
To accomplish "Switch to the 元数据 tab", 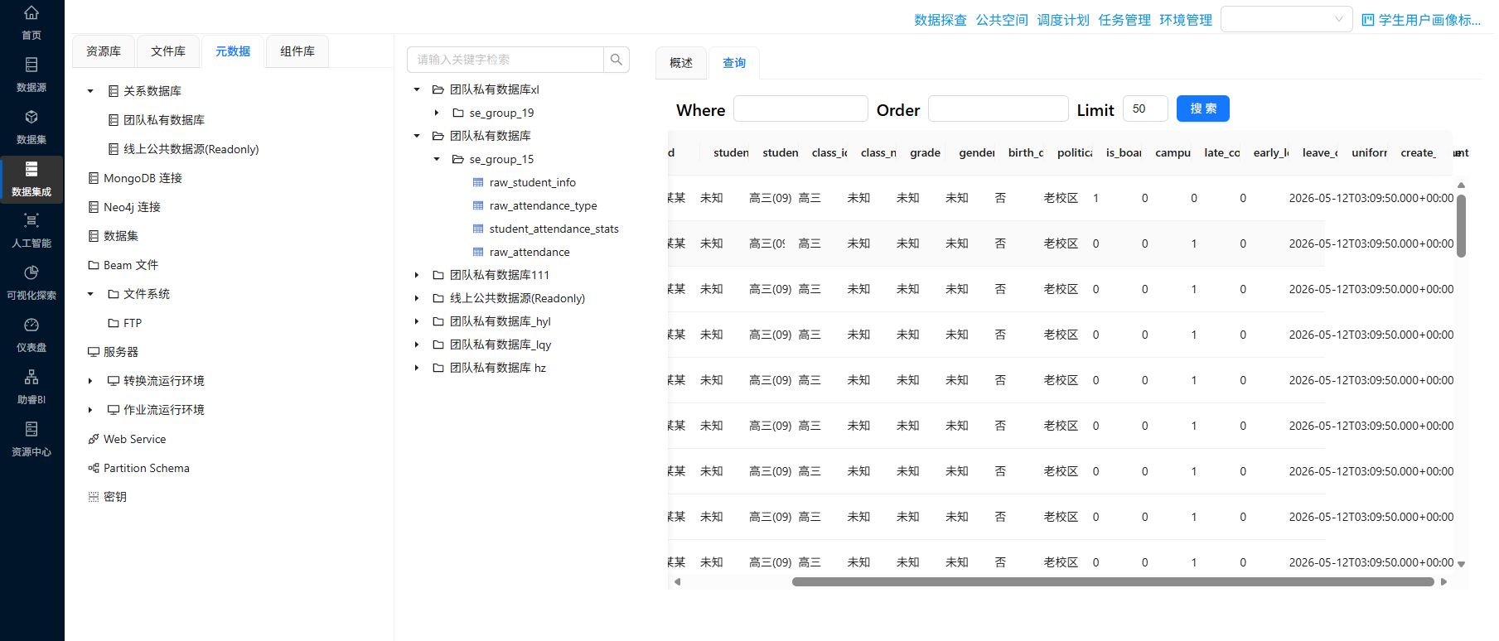I will click(233, 51).
